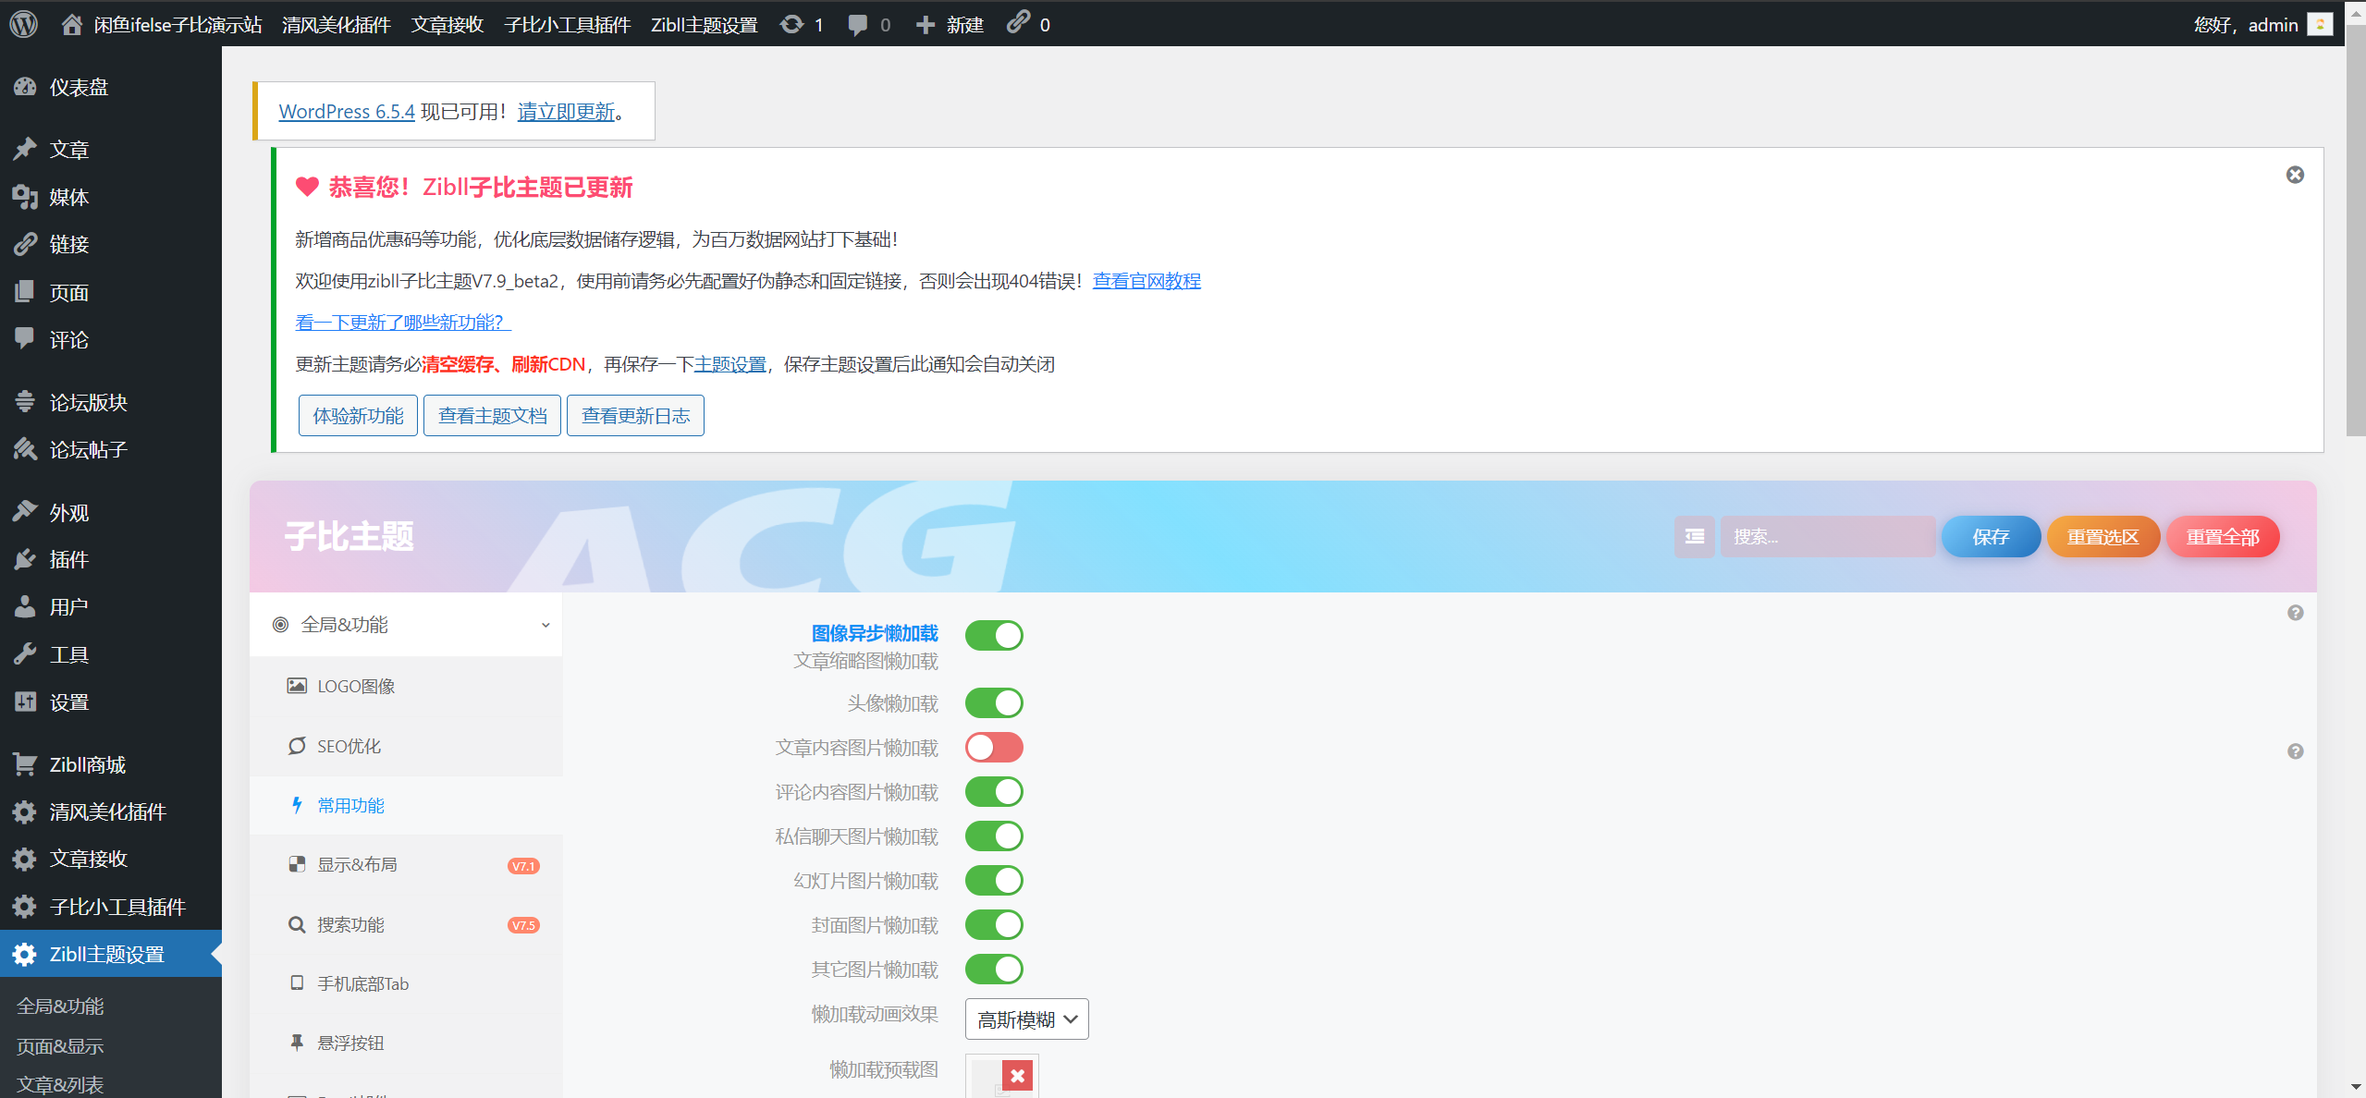Click the comments bubble icon in admin bar
This screenshot has width=2366, height=1098.
point(858,25)
